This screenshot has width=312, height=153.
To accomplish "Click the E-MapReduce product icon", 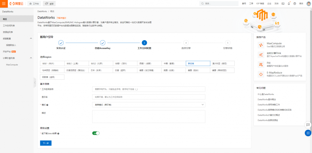I will pyautogui.click(x=261, y=74).
